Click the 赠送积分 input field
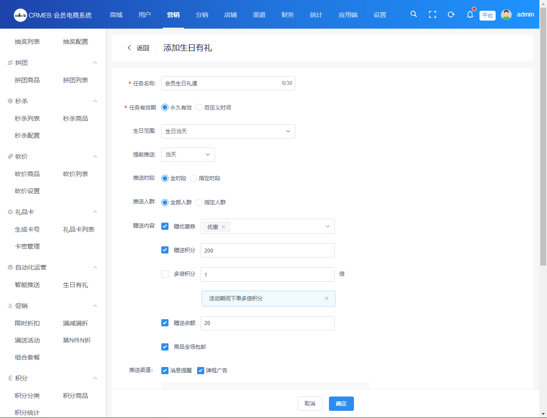Viewport: 547px width, 418px height. tap(267, 251)
